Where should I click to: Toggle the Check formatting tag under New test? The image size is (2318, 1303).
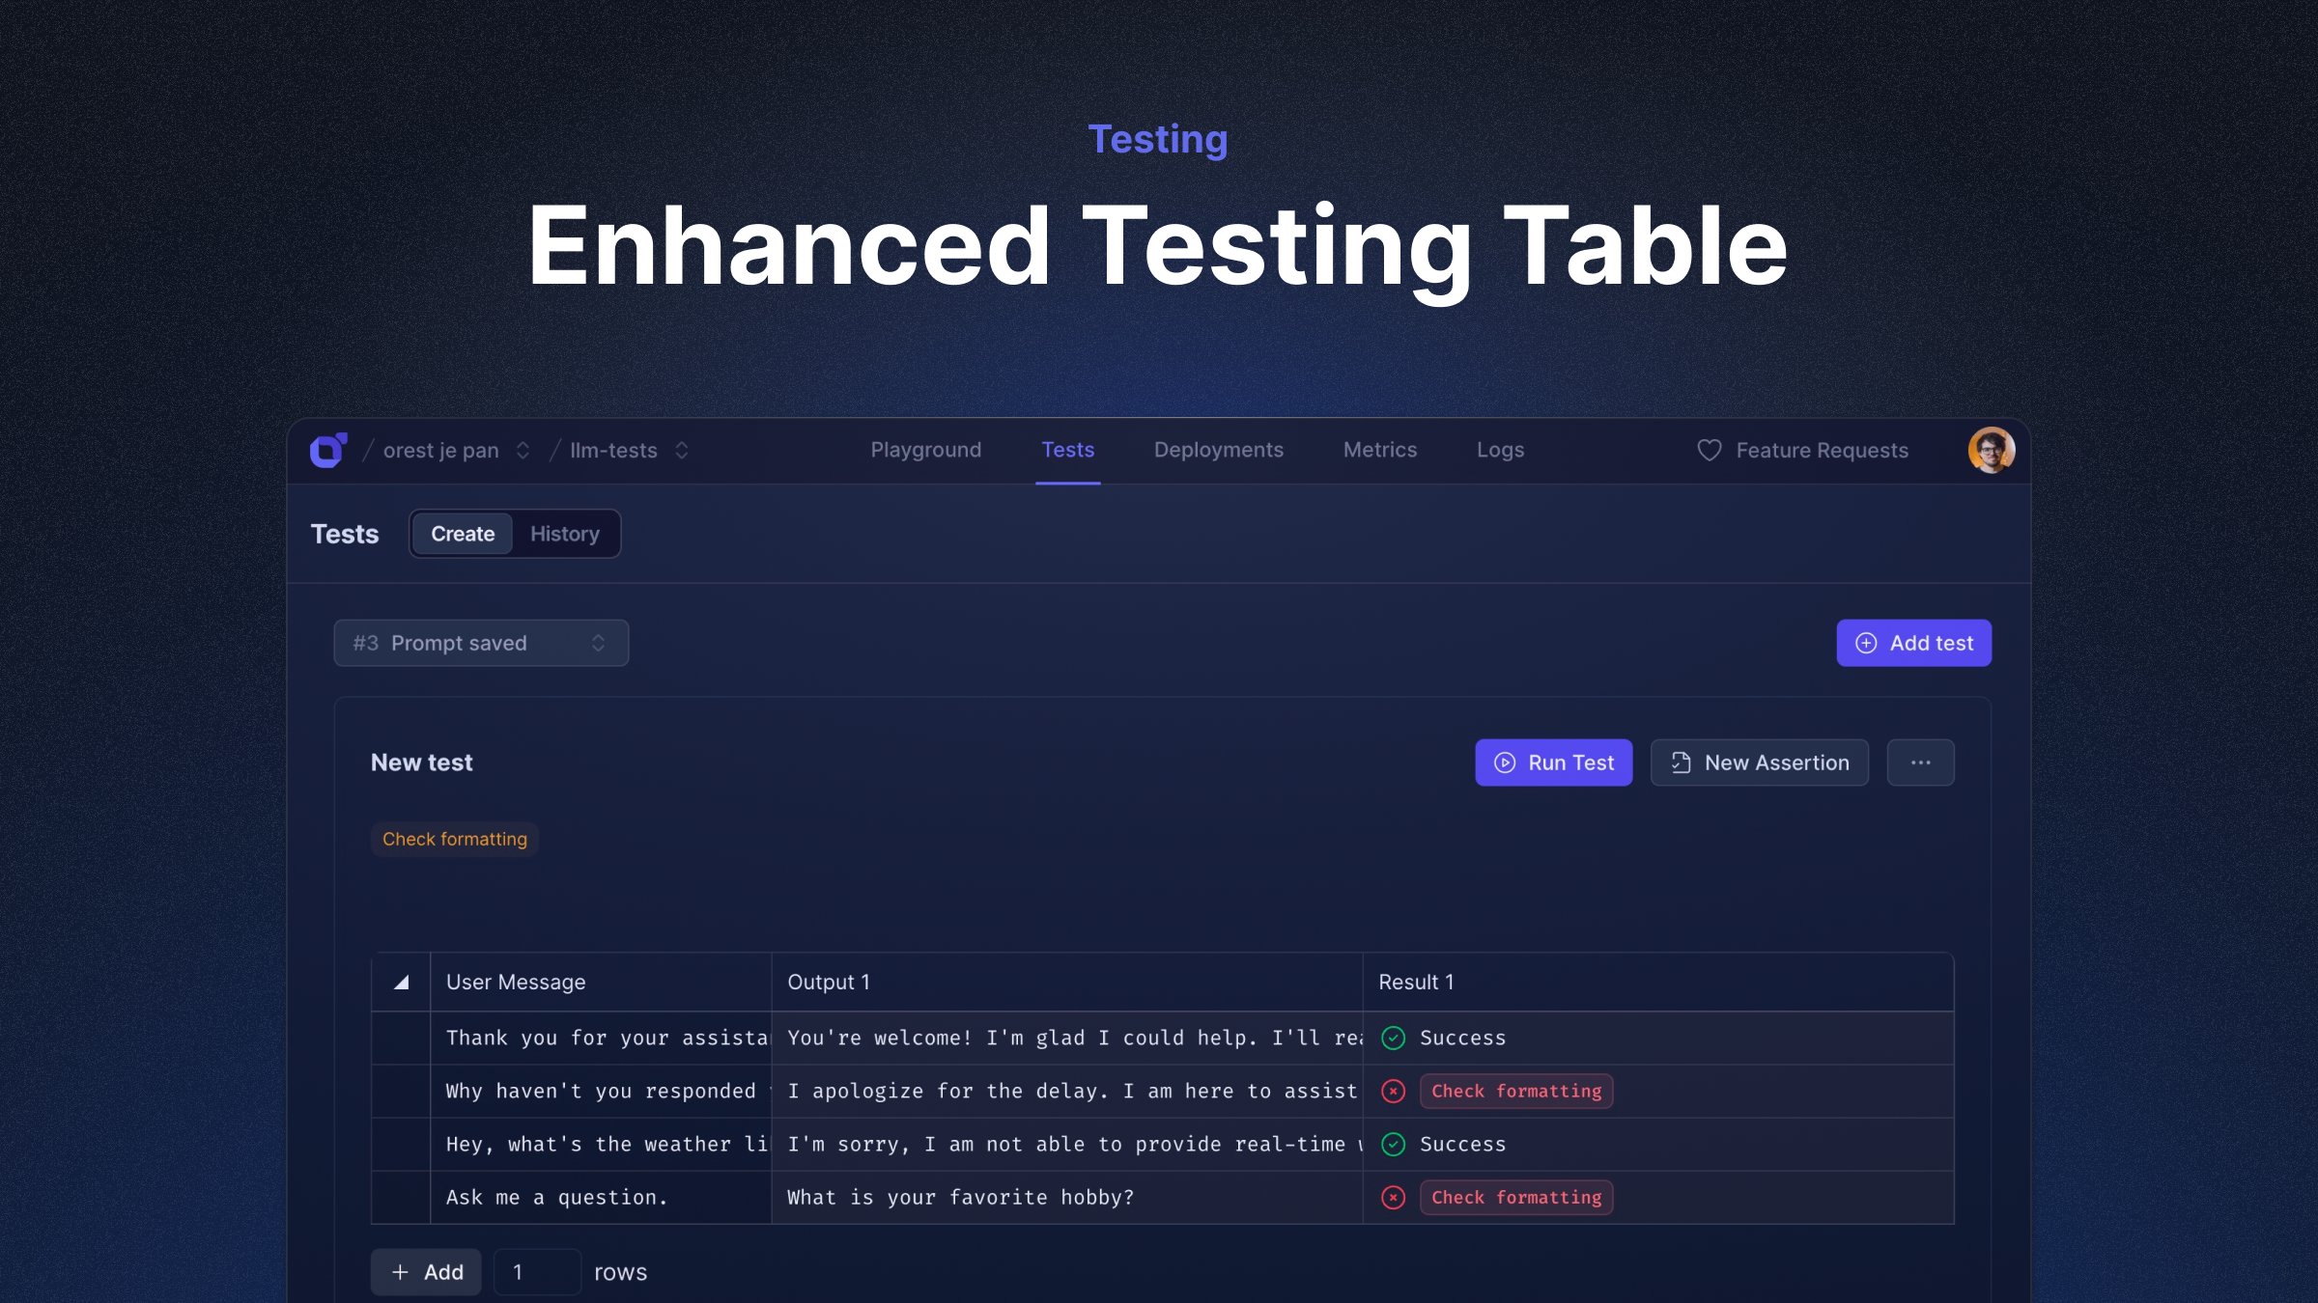(454, 839)
